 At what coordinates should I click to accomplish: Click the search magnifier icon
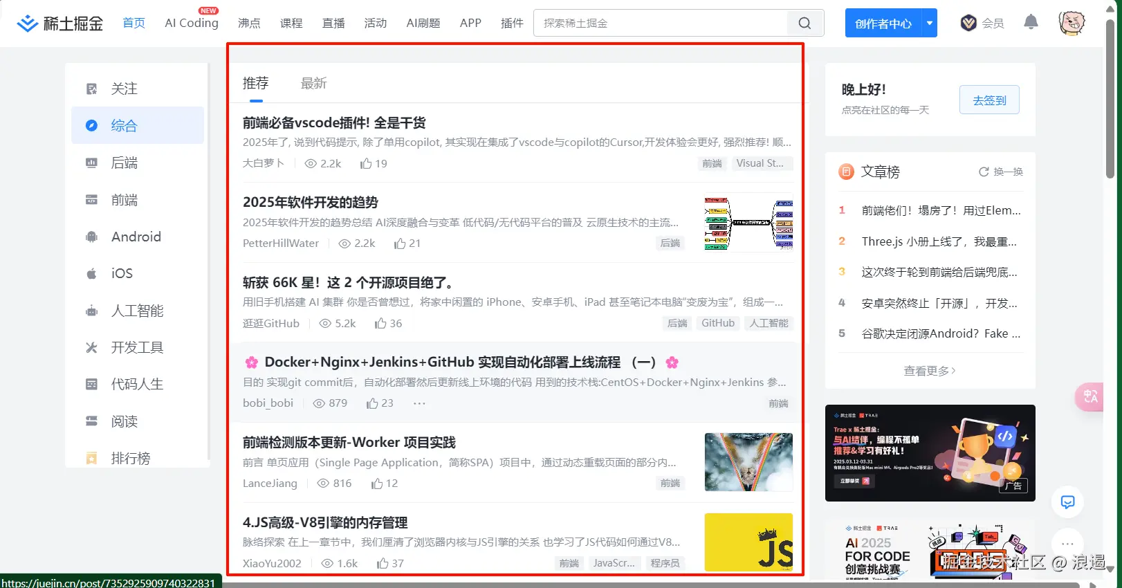pyautogui.click(x=804, y=24)
